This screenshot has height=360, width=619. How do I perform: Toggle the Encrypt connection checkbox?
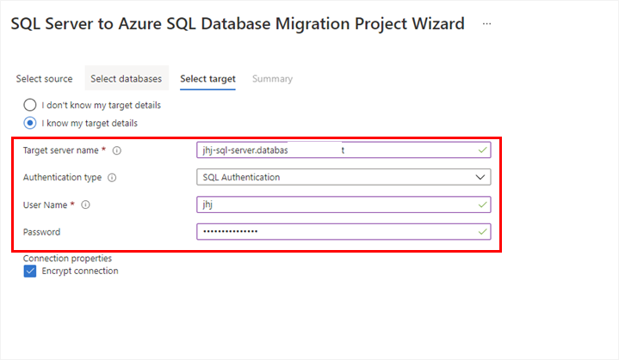coord(30,271)
